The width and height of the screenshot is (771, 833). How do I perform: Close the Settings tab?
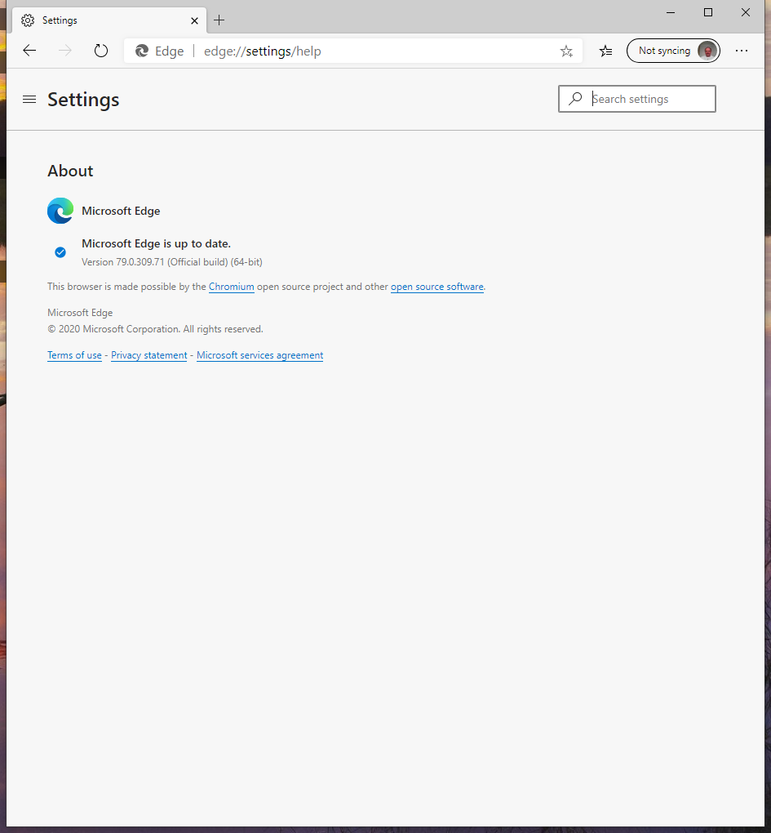tap(194, 20)
